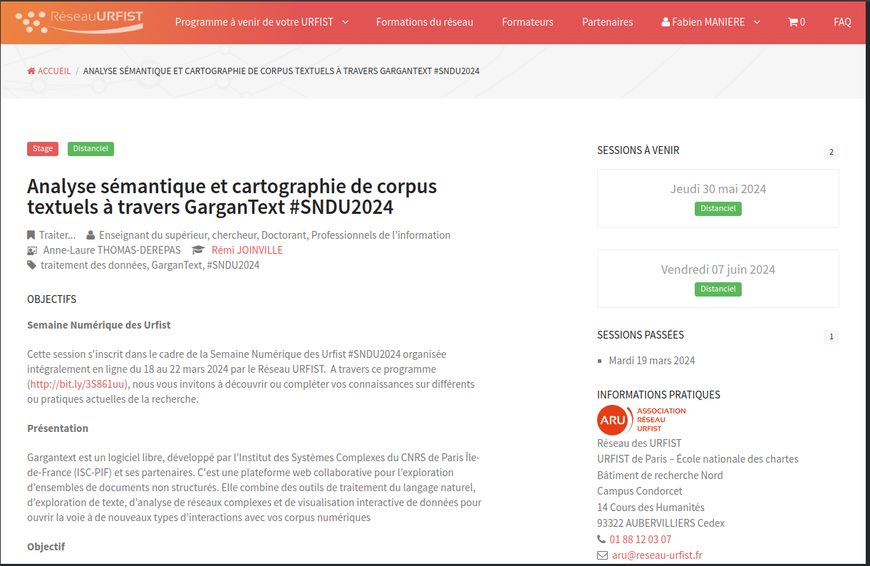
Task: Click the ARU association logo
Action: tap(641, 420)
